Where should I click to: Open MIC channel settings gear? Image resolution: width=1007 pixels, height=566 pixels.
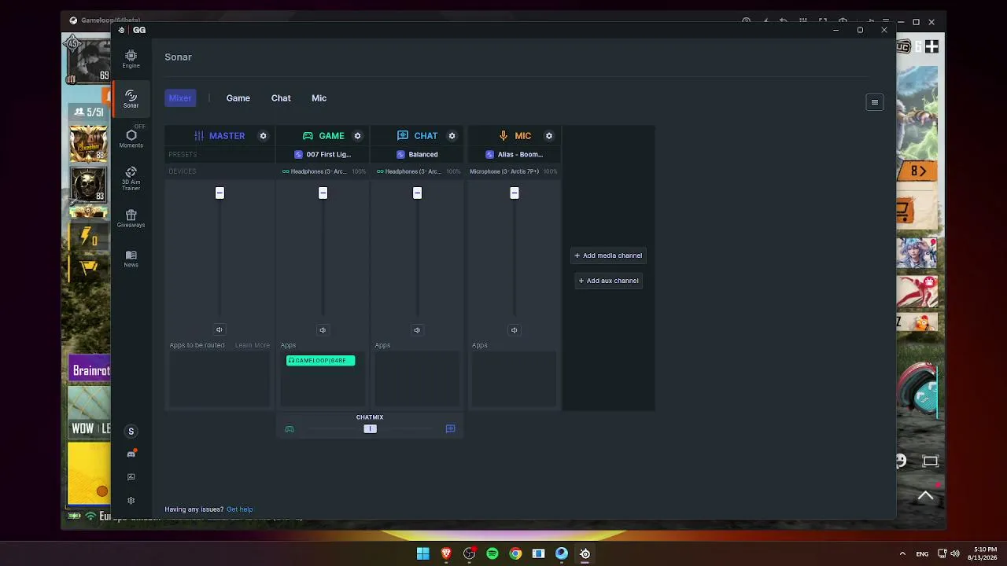tap(549, 136)
